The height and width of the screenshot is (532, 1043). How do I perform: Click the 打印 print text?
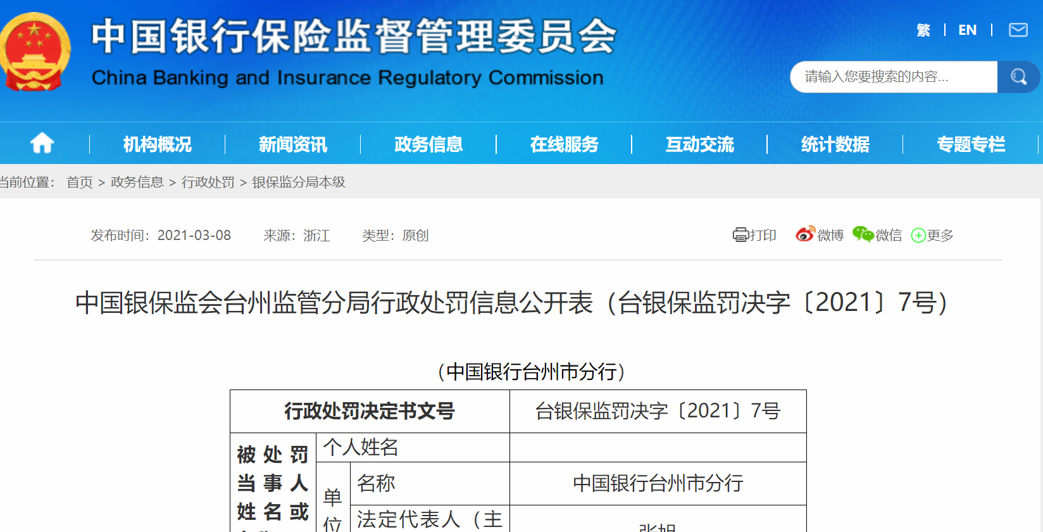(x=763, y=236)
